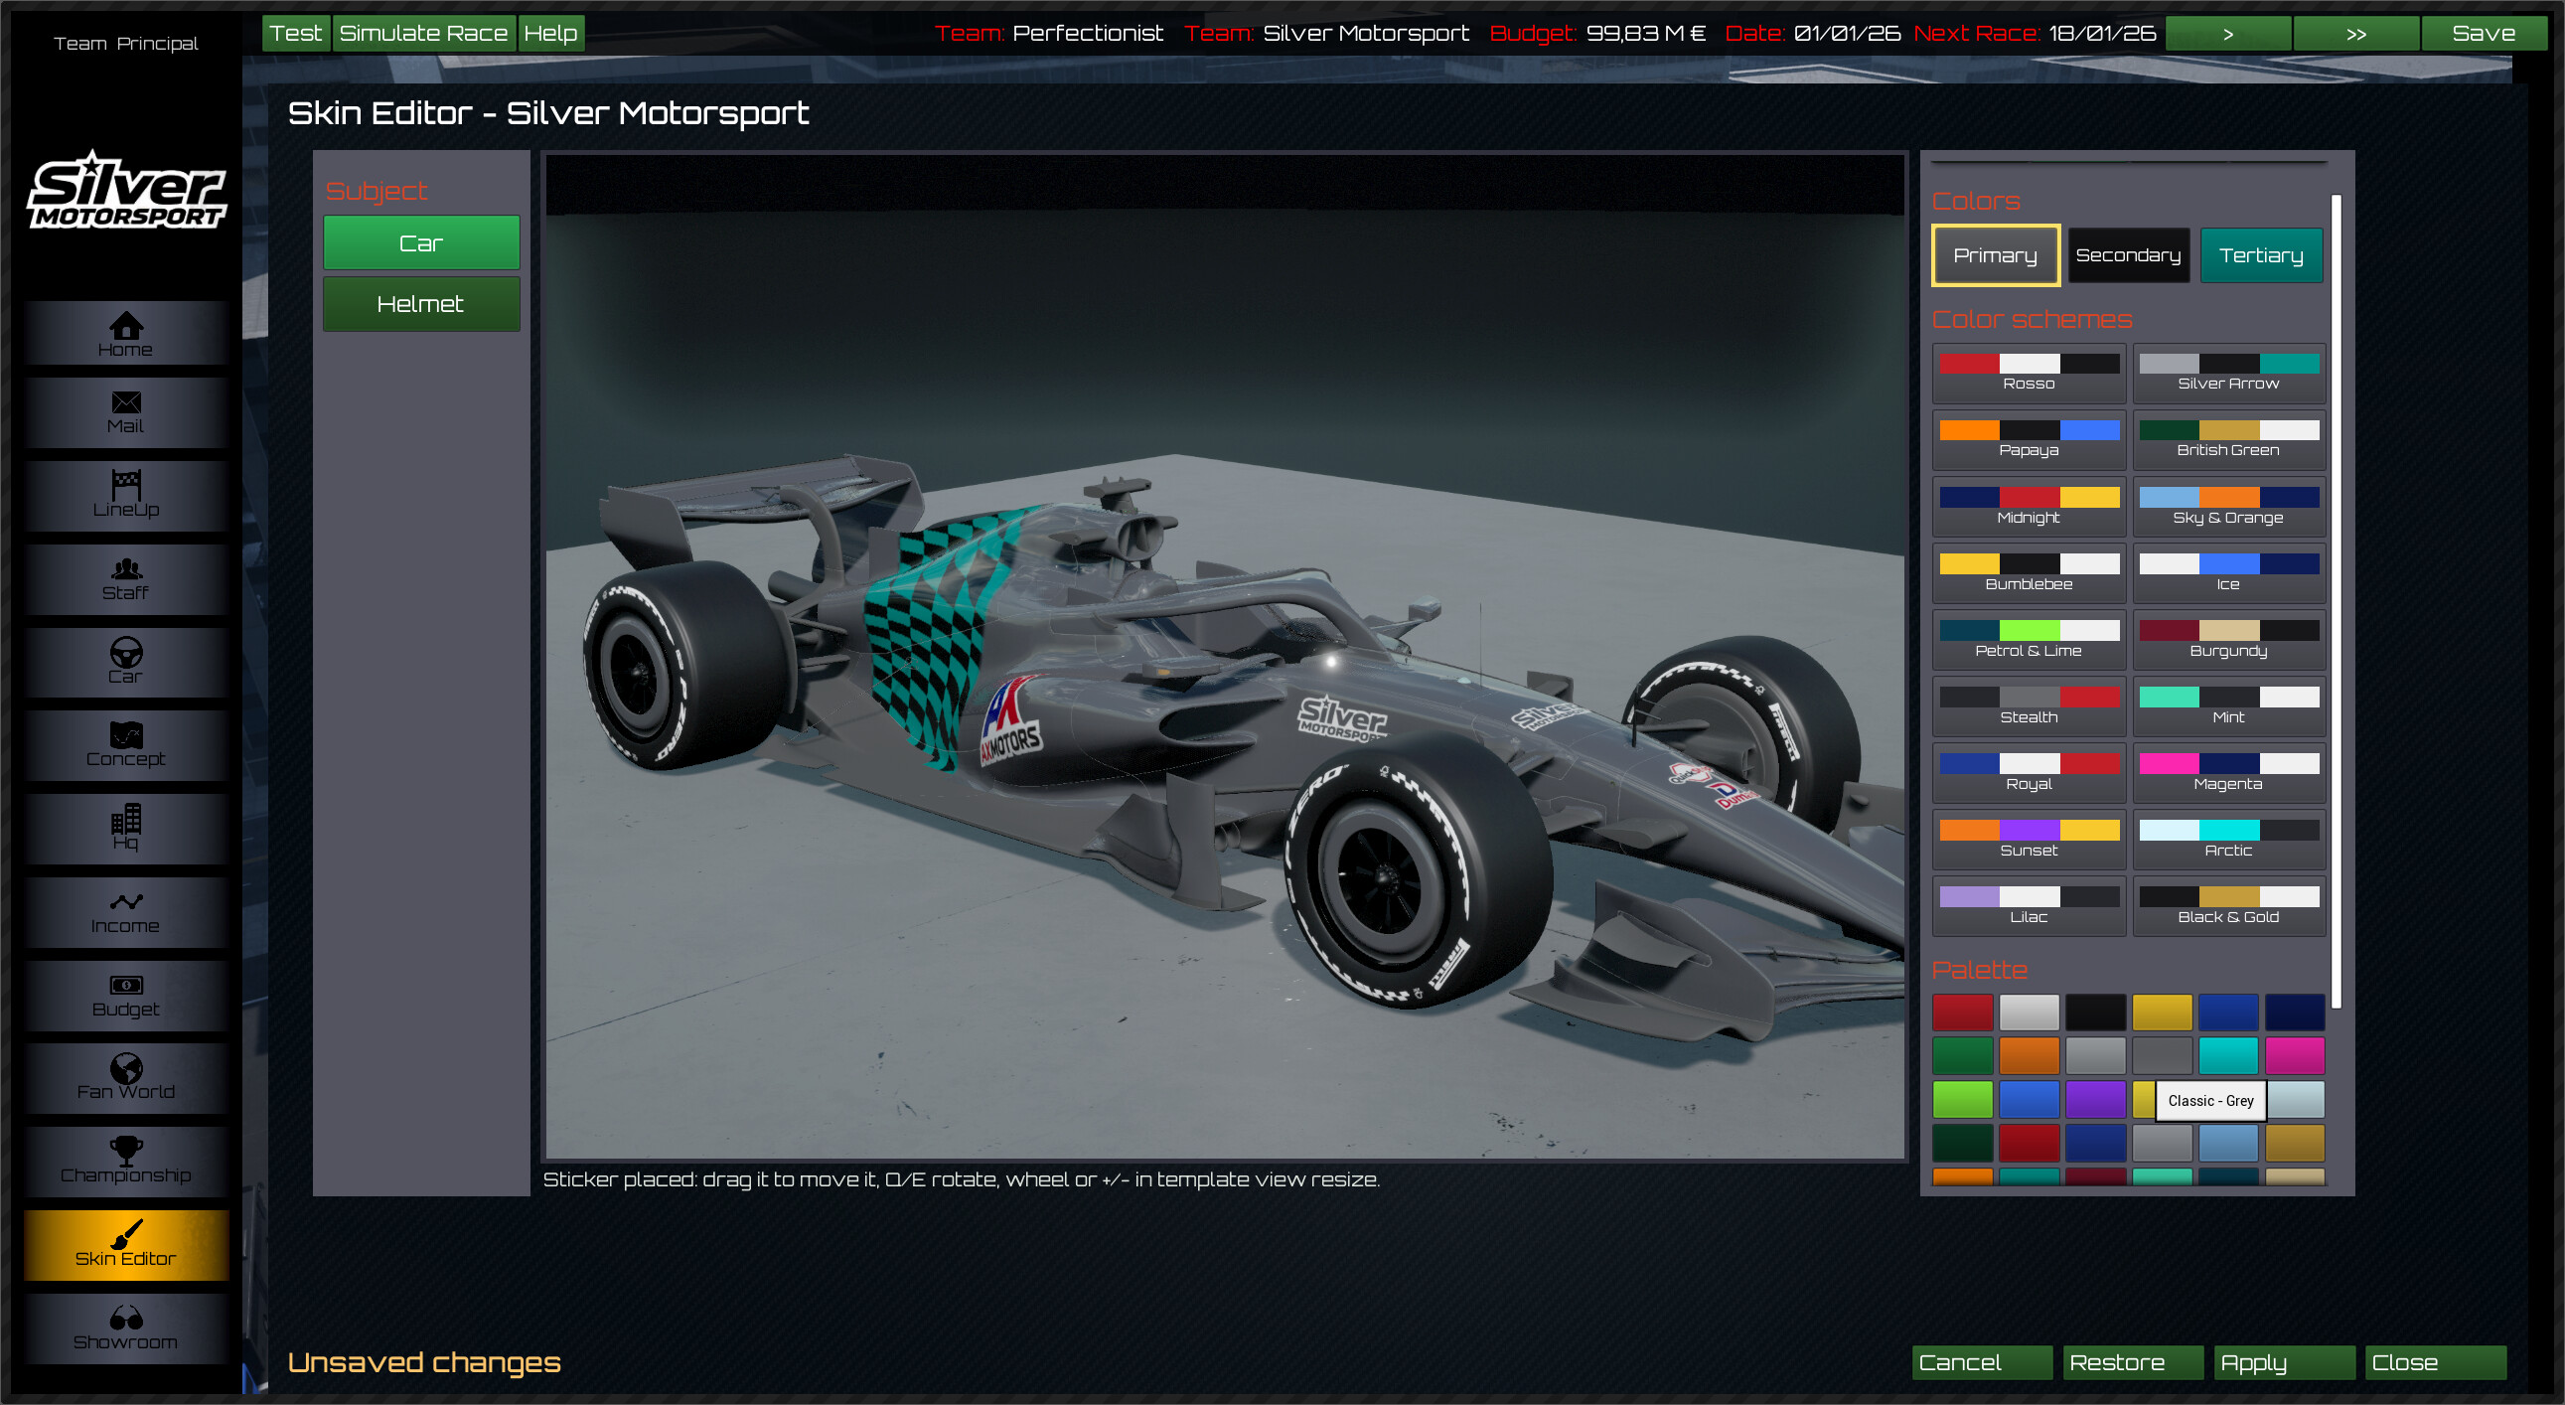Pick the red palette swatch

pos(1963,1012)
